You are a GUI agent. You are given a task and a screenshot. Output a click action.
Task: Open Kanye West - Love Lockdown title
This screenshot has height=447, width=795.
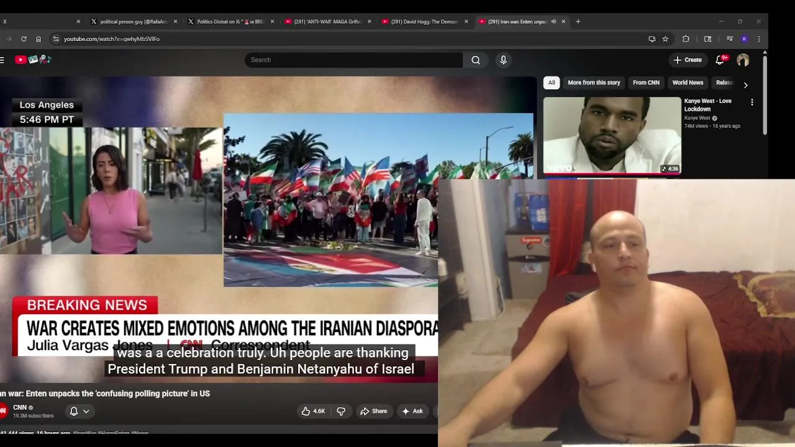pos(707,105)
